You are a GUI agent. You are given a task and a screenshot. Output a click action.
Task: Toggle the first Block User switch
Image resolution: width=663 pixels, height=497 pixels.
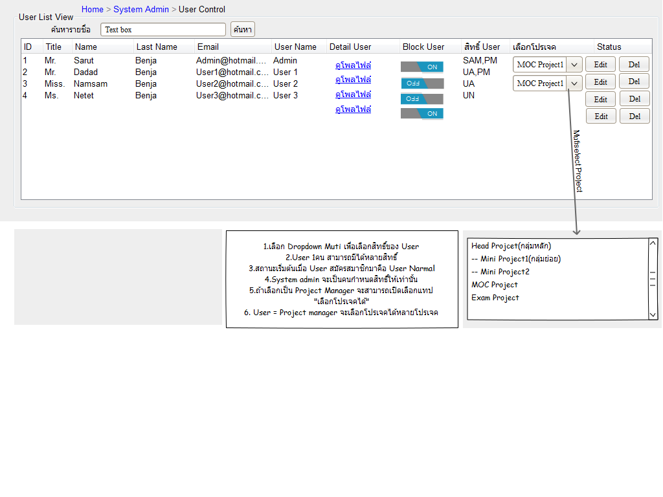pos(422,67)
